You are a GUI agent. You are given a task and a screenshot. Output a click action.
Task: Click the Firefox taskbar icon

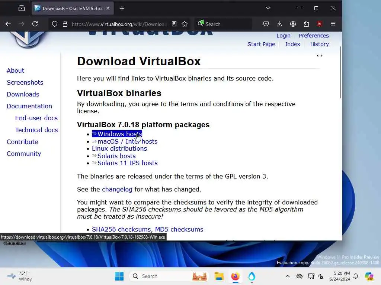[235, 276]
